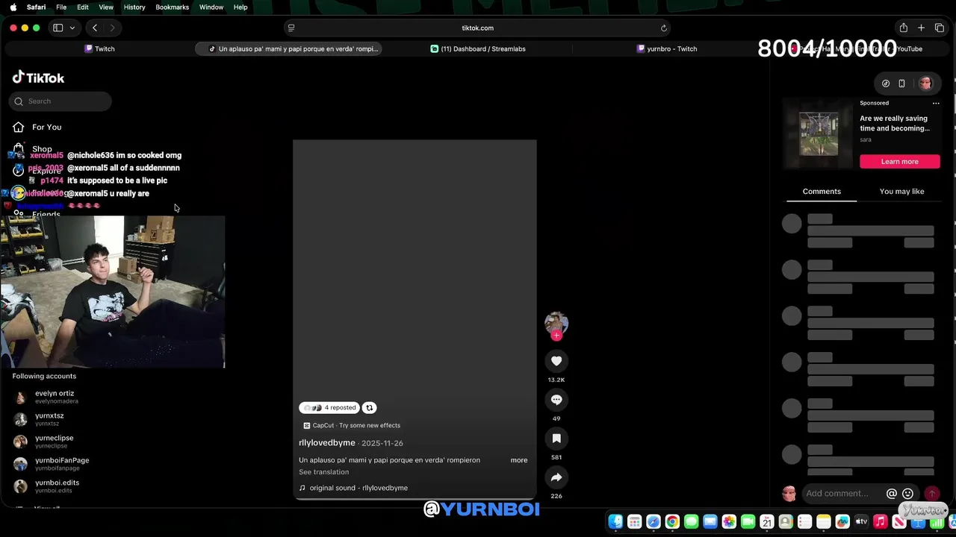
Task: Open the History menu
Action: click(x=134, y=7)
